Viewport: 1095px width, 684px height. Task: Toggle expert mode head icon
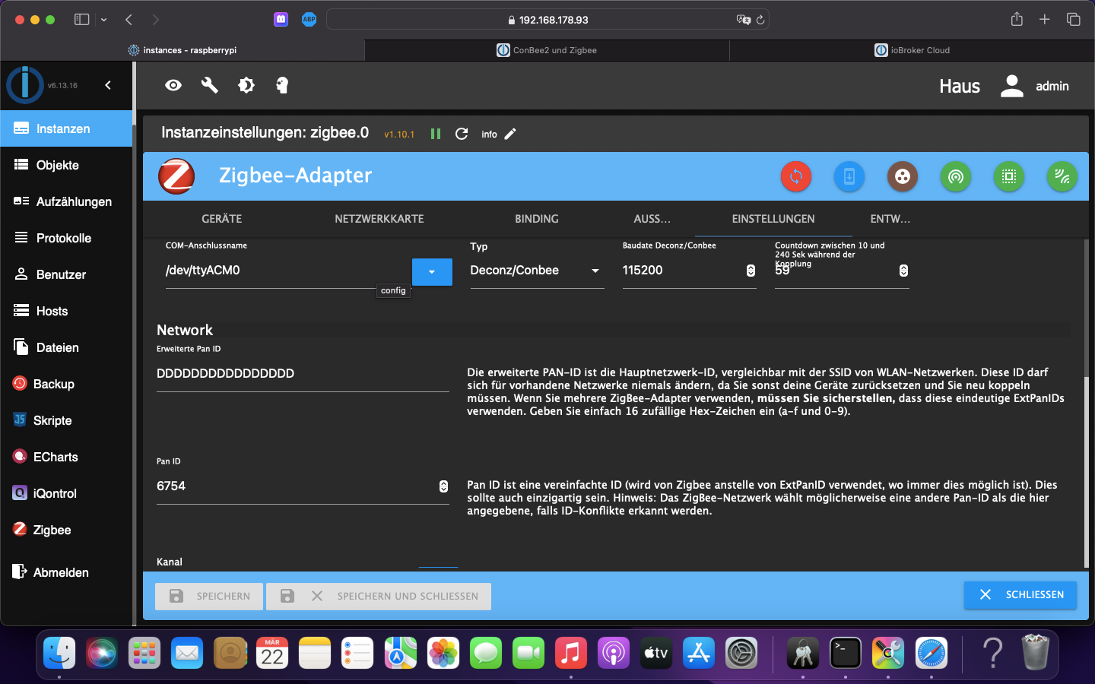pyautogui.click(x=282, y=85)
